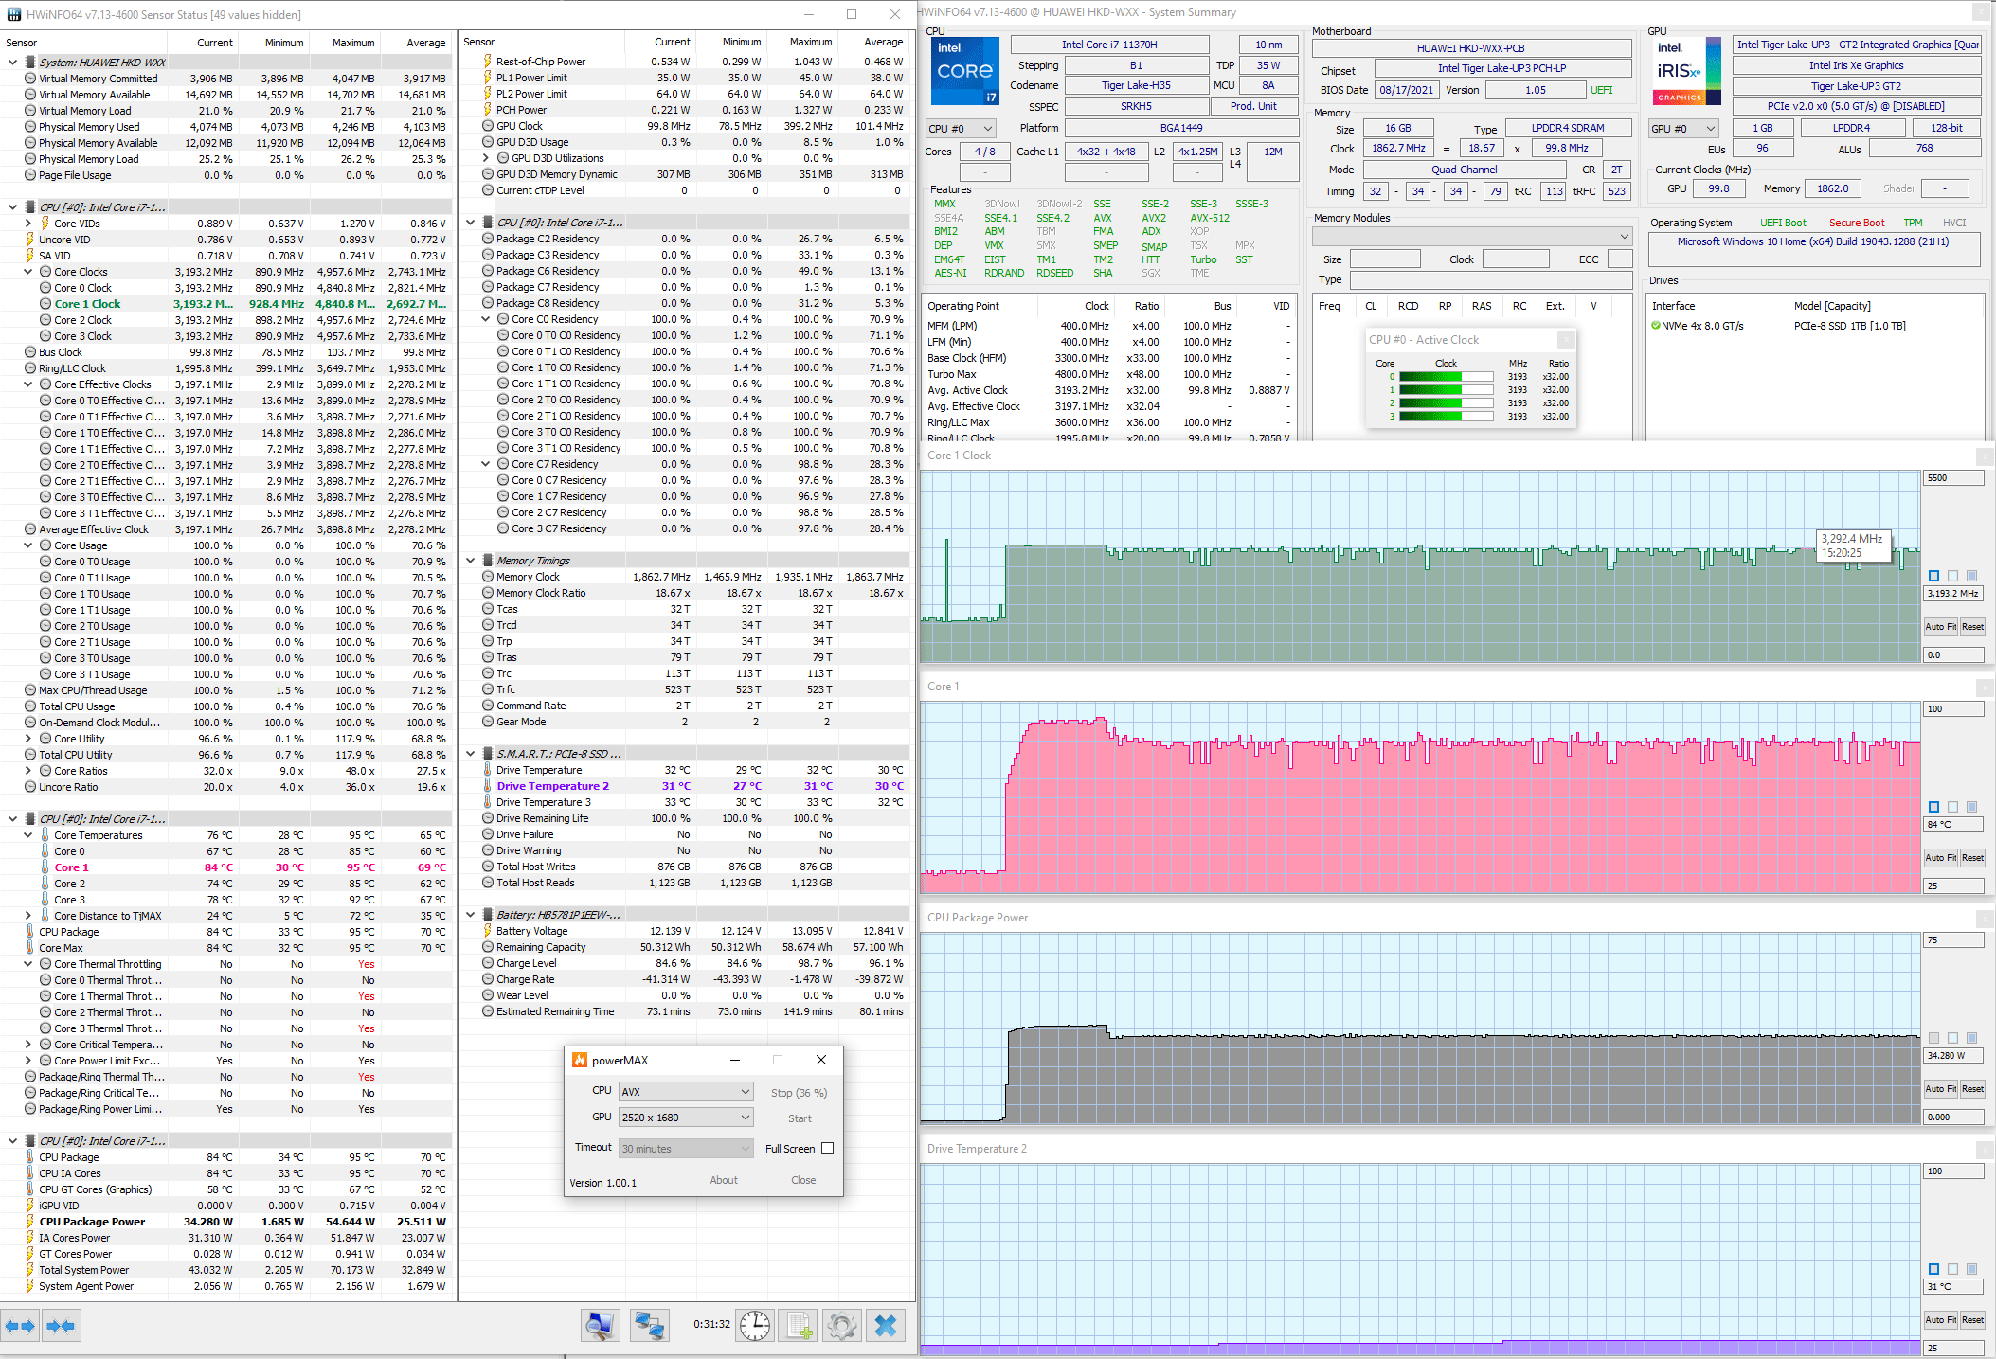Click the Maximum column header in sensor list
This screenshot has height=1359, width=1996.
pos(353,43)
